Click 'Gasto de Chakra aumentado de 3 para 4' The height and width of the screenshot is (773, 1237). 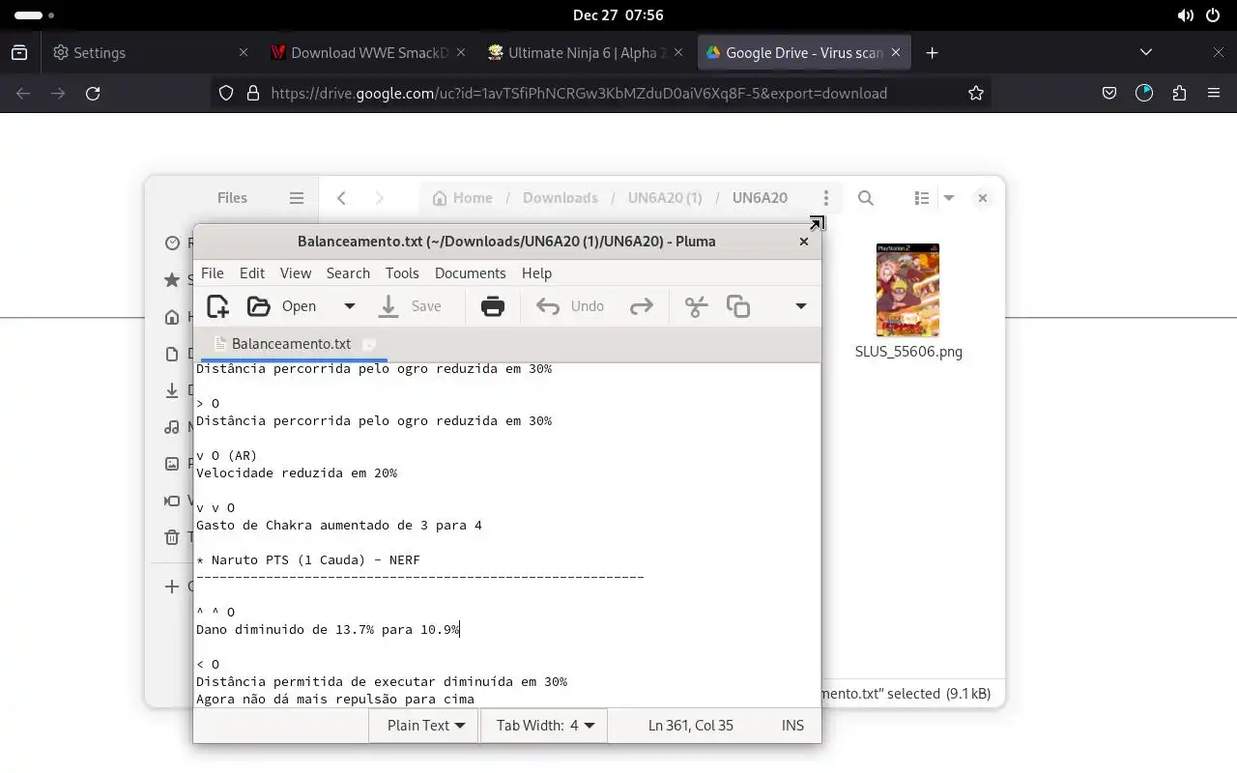click(339, 526)
